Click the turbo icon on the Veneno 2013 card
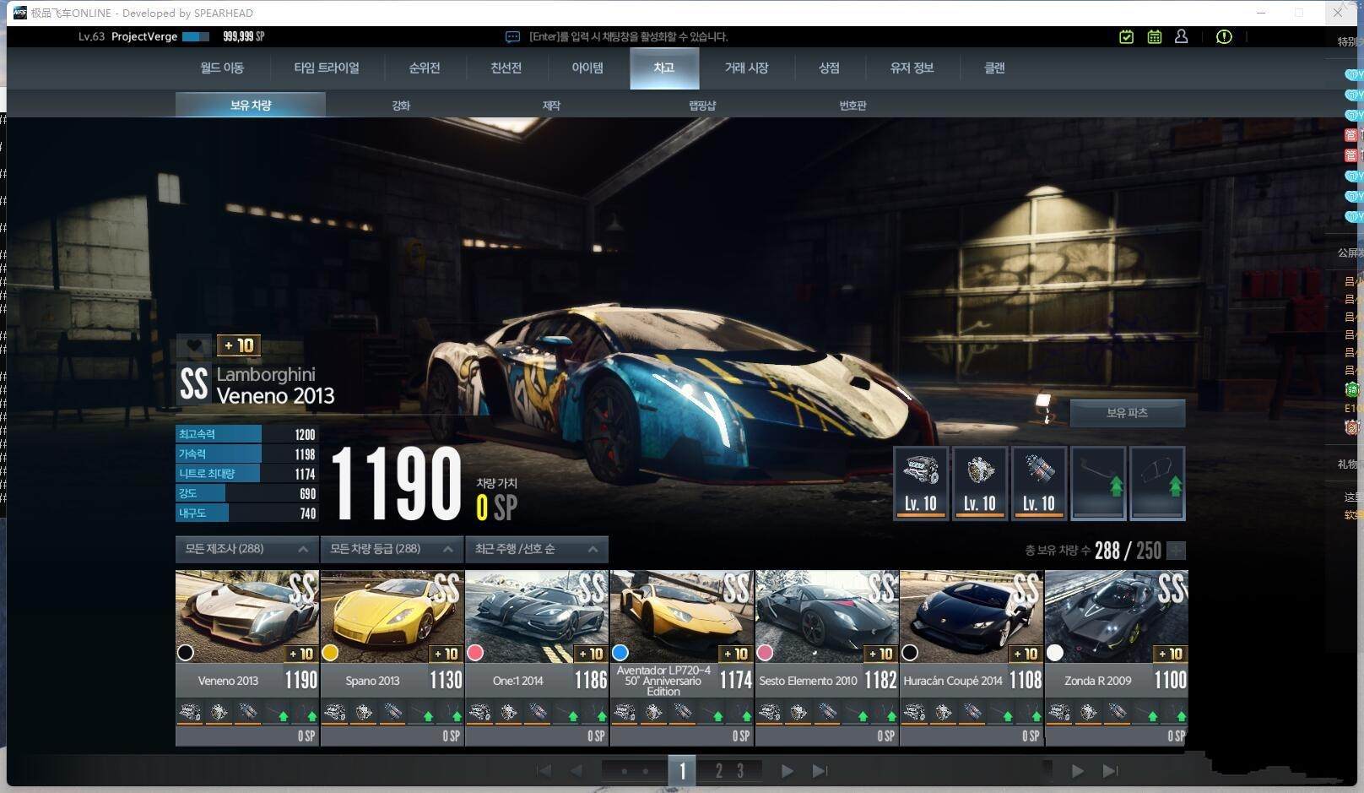The image size is (1364, 793). click(219, 714)
